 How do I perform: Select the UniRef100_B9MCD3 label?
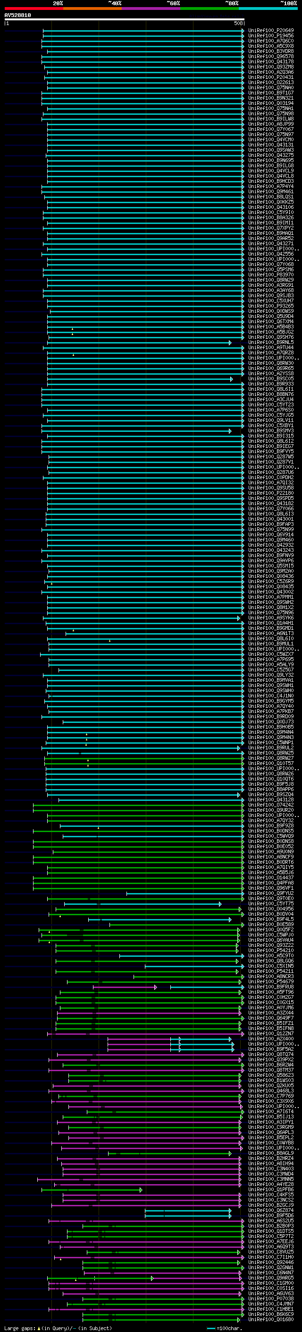(x=271, y=181)
